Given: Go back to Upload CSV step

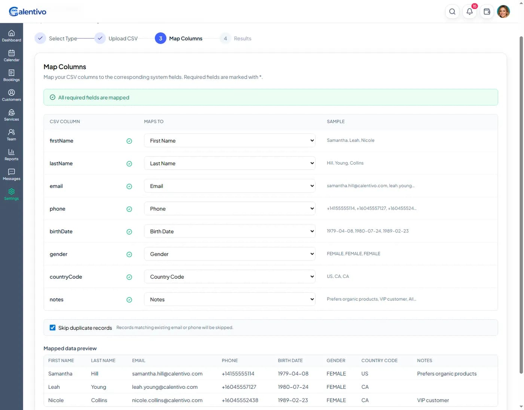Looking at the screenshot, I should pos(116,39).
